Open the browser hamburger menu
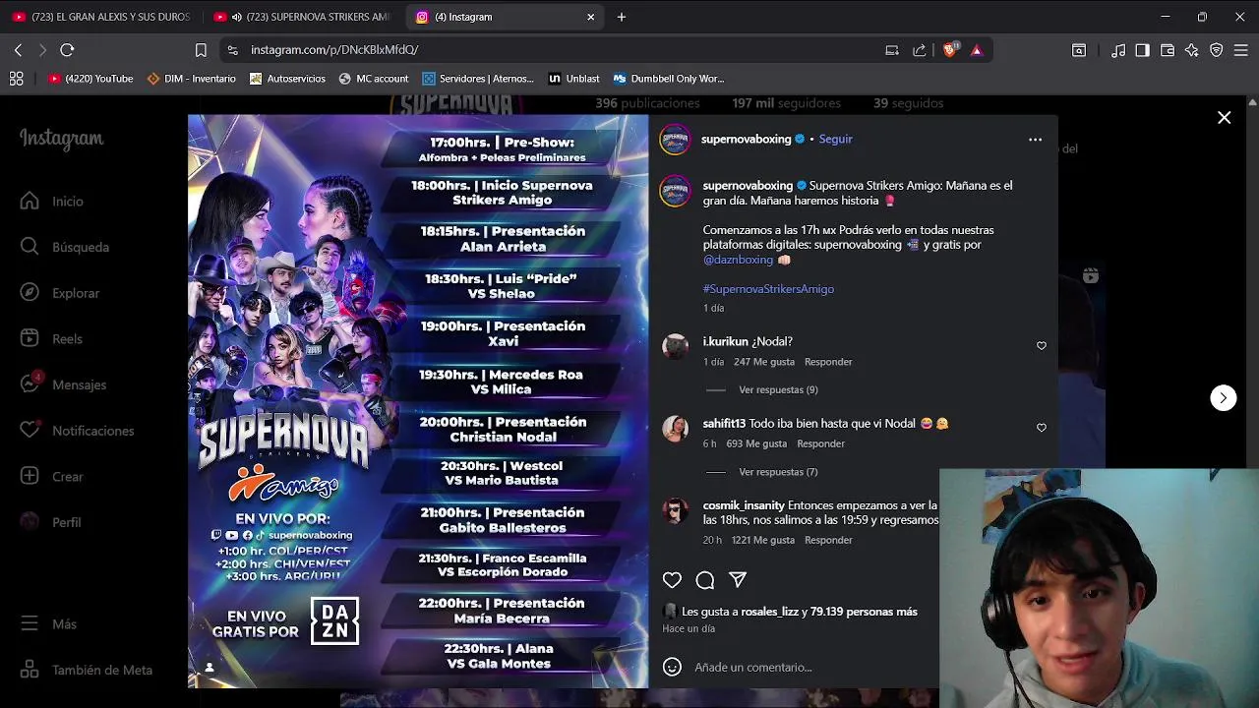 (x=1241, y=50)
